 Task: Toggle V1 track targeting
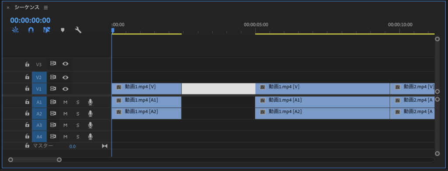[x=39, y=89]
